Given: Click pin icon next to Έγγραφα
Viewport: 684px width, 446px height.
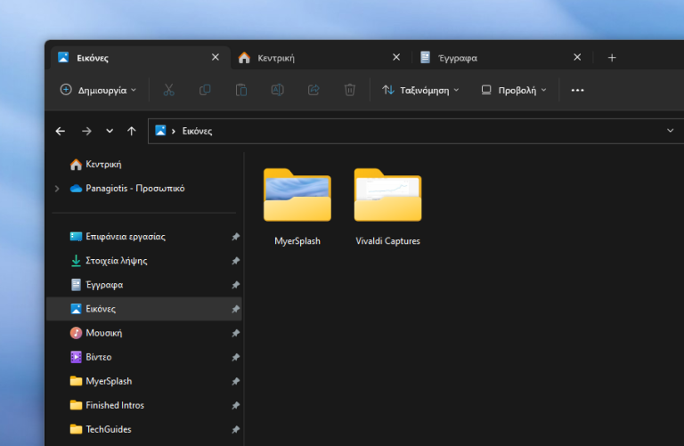Looking at the screenshot, I should 235,285.
